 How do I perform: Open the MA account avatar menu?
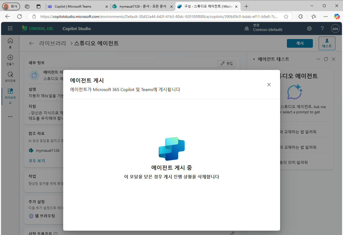click(x=335, y=28)
